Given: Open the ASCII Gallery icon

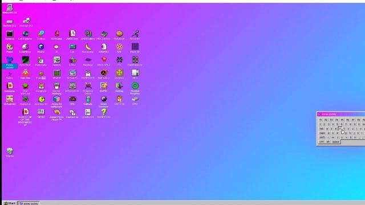Looking at the screenshot, I should click(x=88, y=35).
